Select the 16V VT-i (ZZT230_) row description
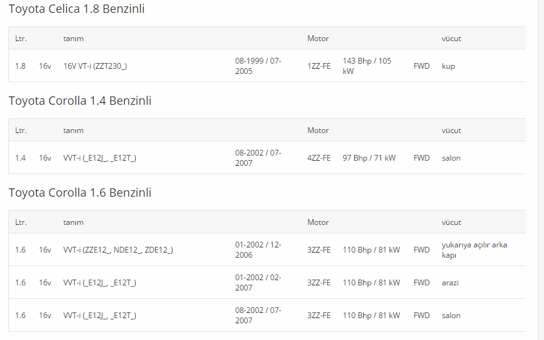 pyautogui.click(x=95, y=66)
